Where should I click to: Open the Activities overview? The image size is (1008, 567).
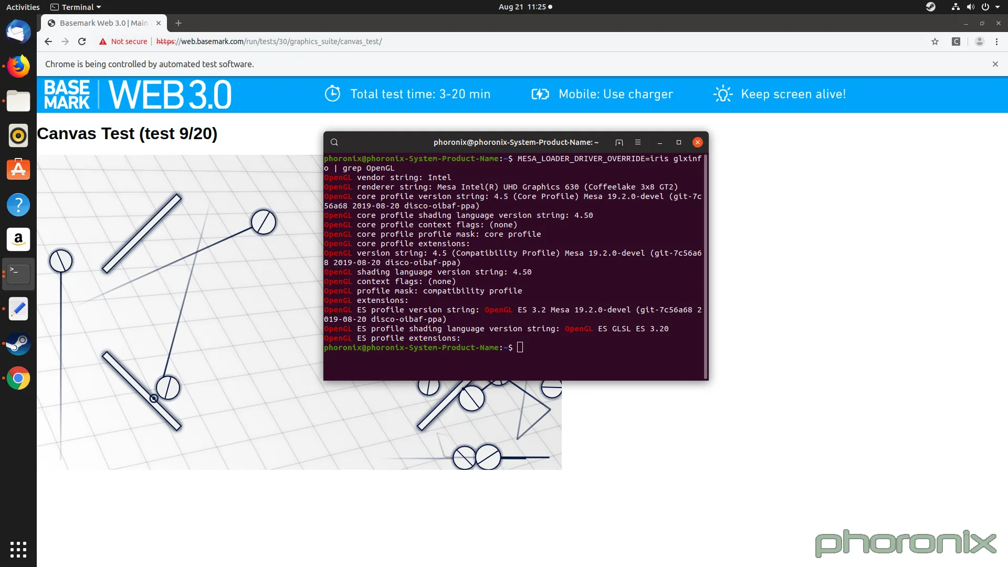pos(23,7)
